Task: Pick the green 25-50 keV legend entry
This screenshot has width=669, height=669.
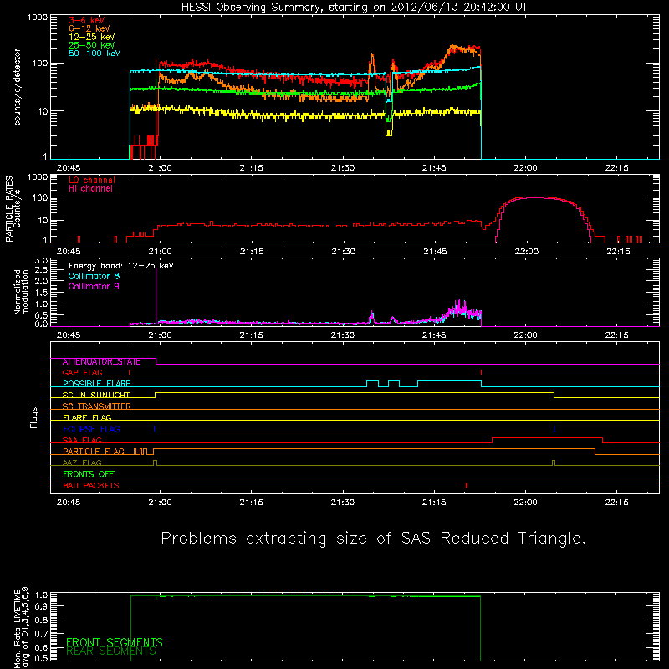Action: [91, 45]
